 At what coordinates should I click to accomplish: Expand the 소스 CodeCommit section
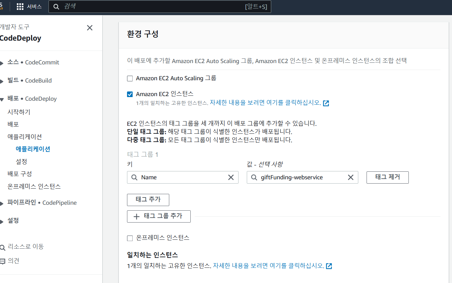point(2,63)
